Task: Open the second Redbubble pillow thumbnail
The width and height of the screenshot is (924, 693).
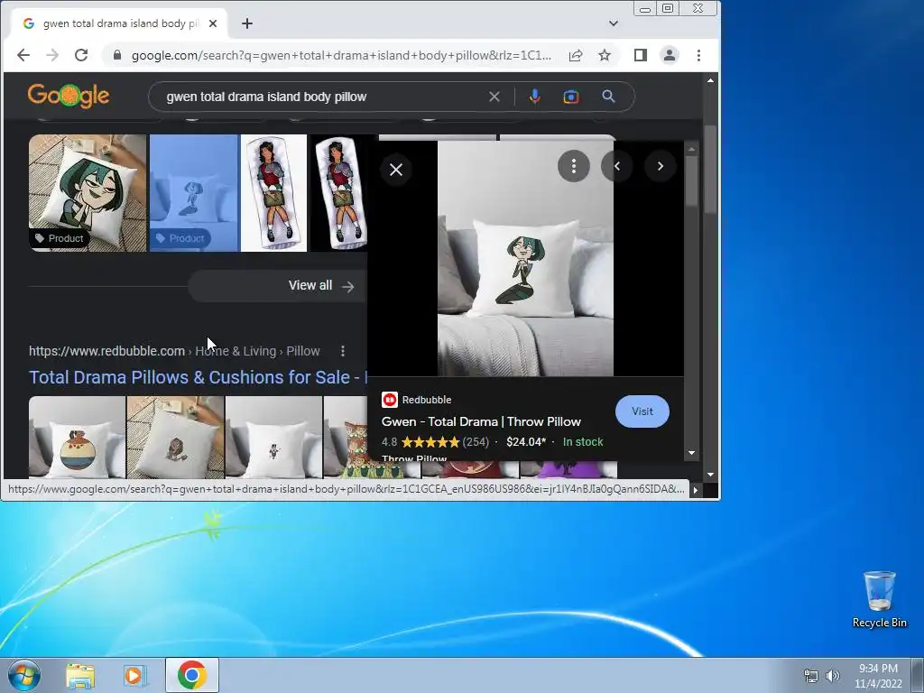Action: (x=176, y=437)
